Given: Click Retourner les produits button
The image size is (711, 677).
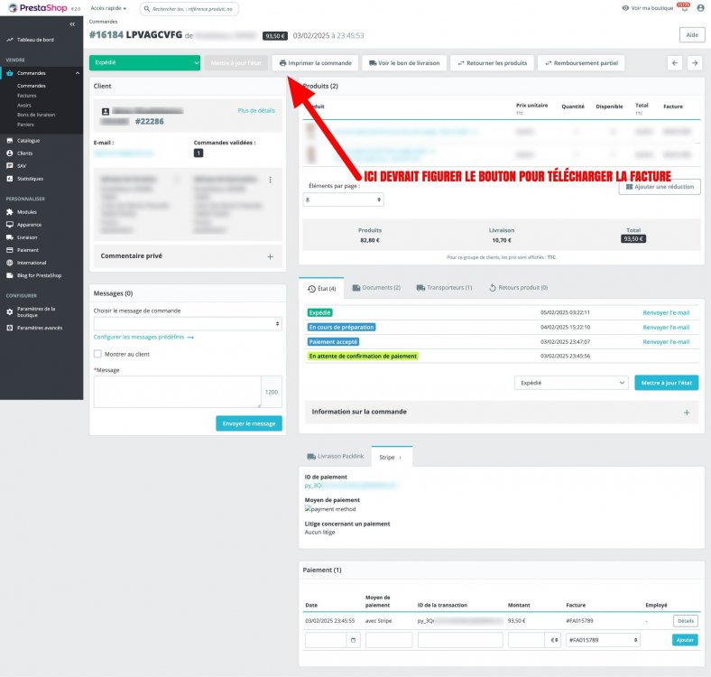Looking at the screenshot, I should [x=493, y=63].
